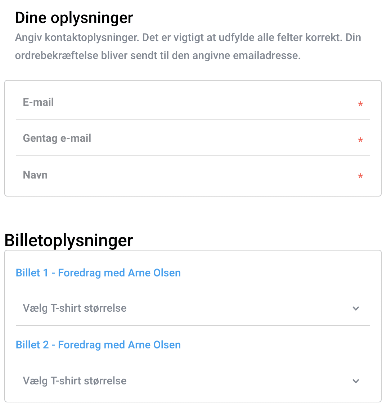Image resolution: width=391 pixels, height=406 pixels.
Task: Click the E-mail placeholder label
Action: click(38, 102)
